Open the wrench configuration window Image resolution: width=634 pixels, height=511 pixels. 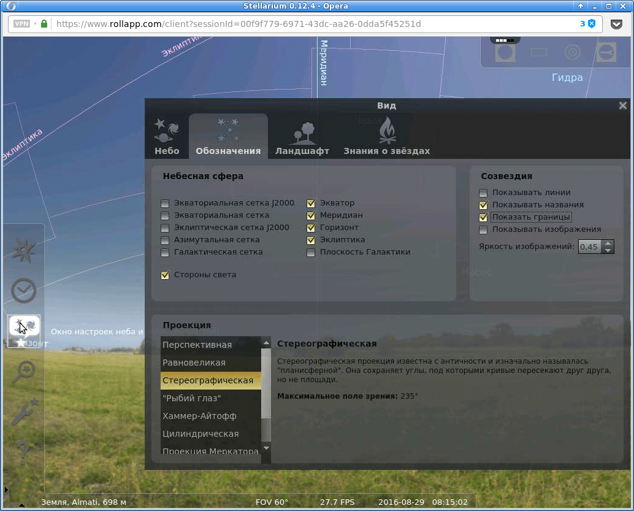point(23,412)
